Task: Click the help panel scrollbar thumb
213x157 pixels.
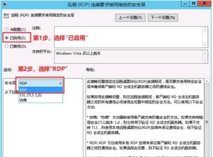Action: [x=207, y=122]
